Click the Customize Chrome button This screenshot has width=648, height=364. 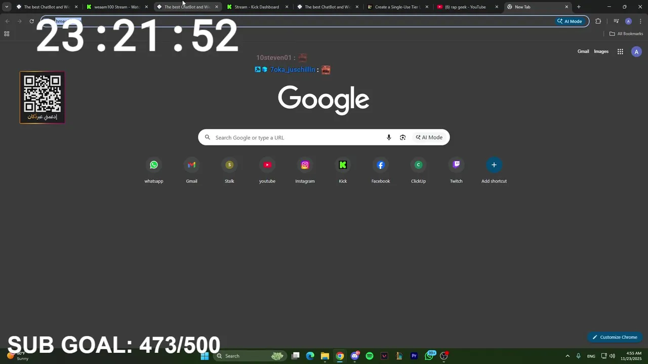[x=615, y=337]
